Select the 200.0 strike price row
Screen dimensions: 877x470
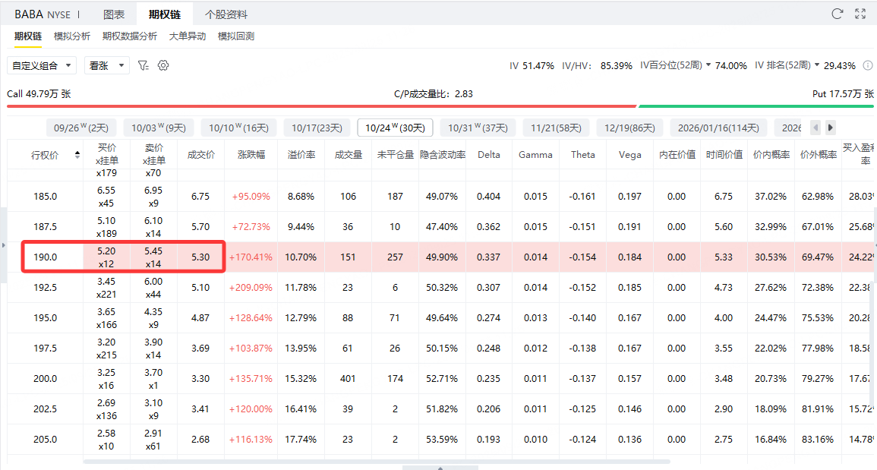click(x=45, y=378)
